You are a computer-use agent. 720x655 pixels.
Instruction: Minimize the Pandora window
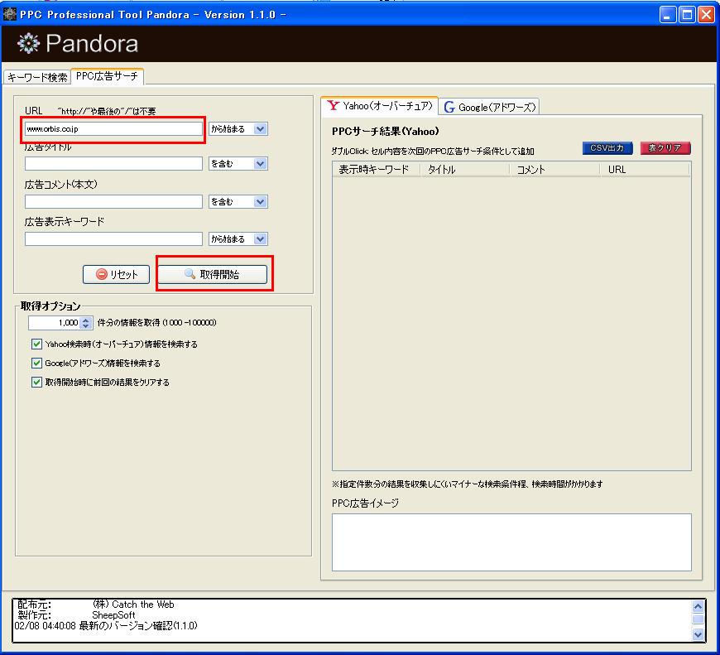pyautogui.click(x=668, y=15)
